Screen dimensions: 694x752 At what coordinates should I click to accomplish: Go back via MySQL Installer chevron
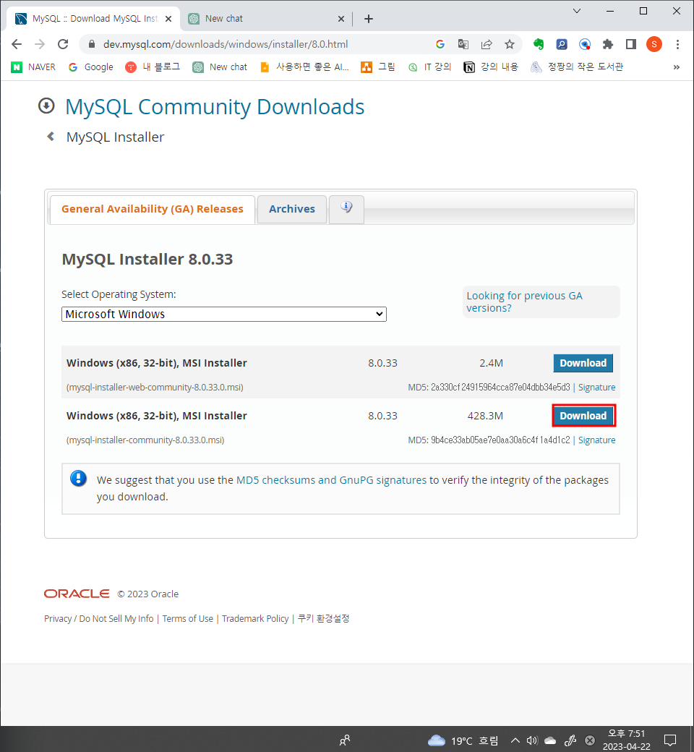51,137
